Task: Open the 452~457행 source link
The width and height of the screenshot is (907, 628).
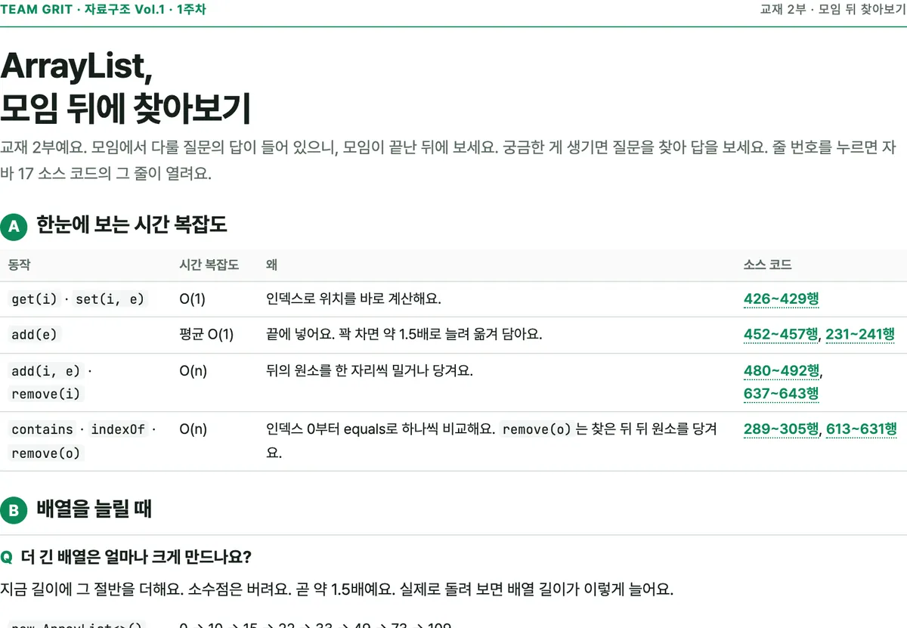Action: tap(781, 334)
